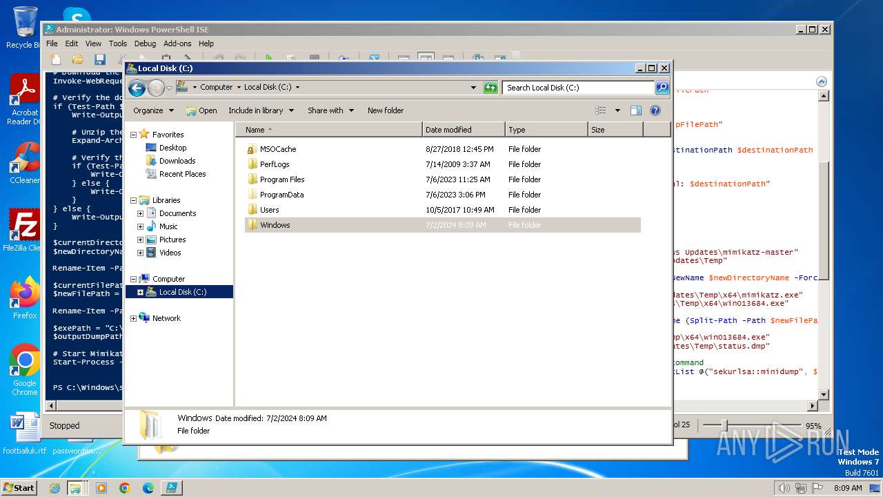883x497 pixels.
Task: Open view options dropdown arrow
Action: point(617,110)
